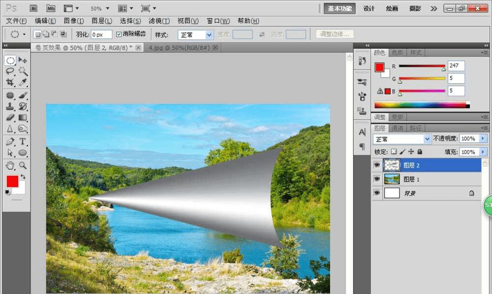Choose the New Selection mode
This screenshot has height=294, width=492.
[37, 34]
